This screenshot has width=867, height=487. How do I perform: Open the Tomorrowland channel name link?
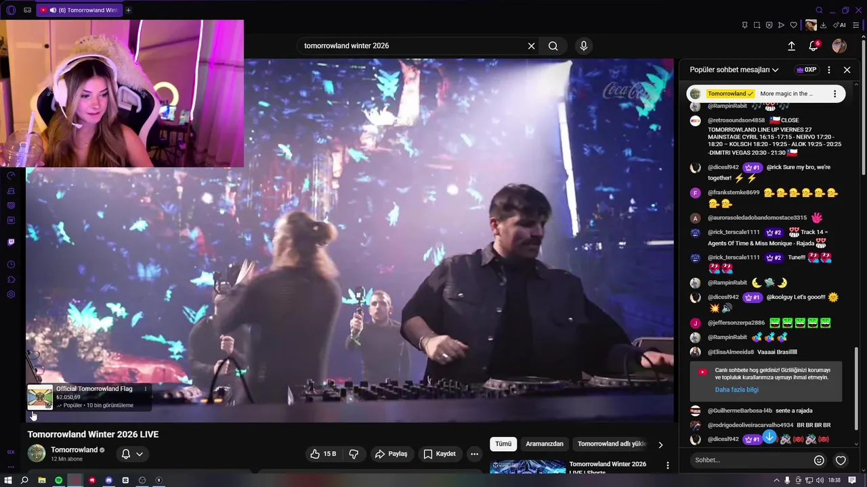click(x=75, y=450)
